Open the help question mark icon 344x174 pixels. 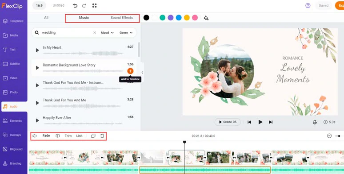click(308, 6)
